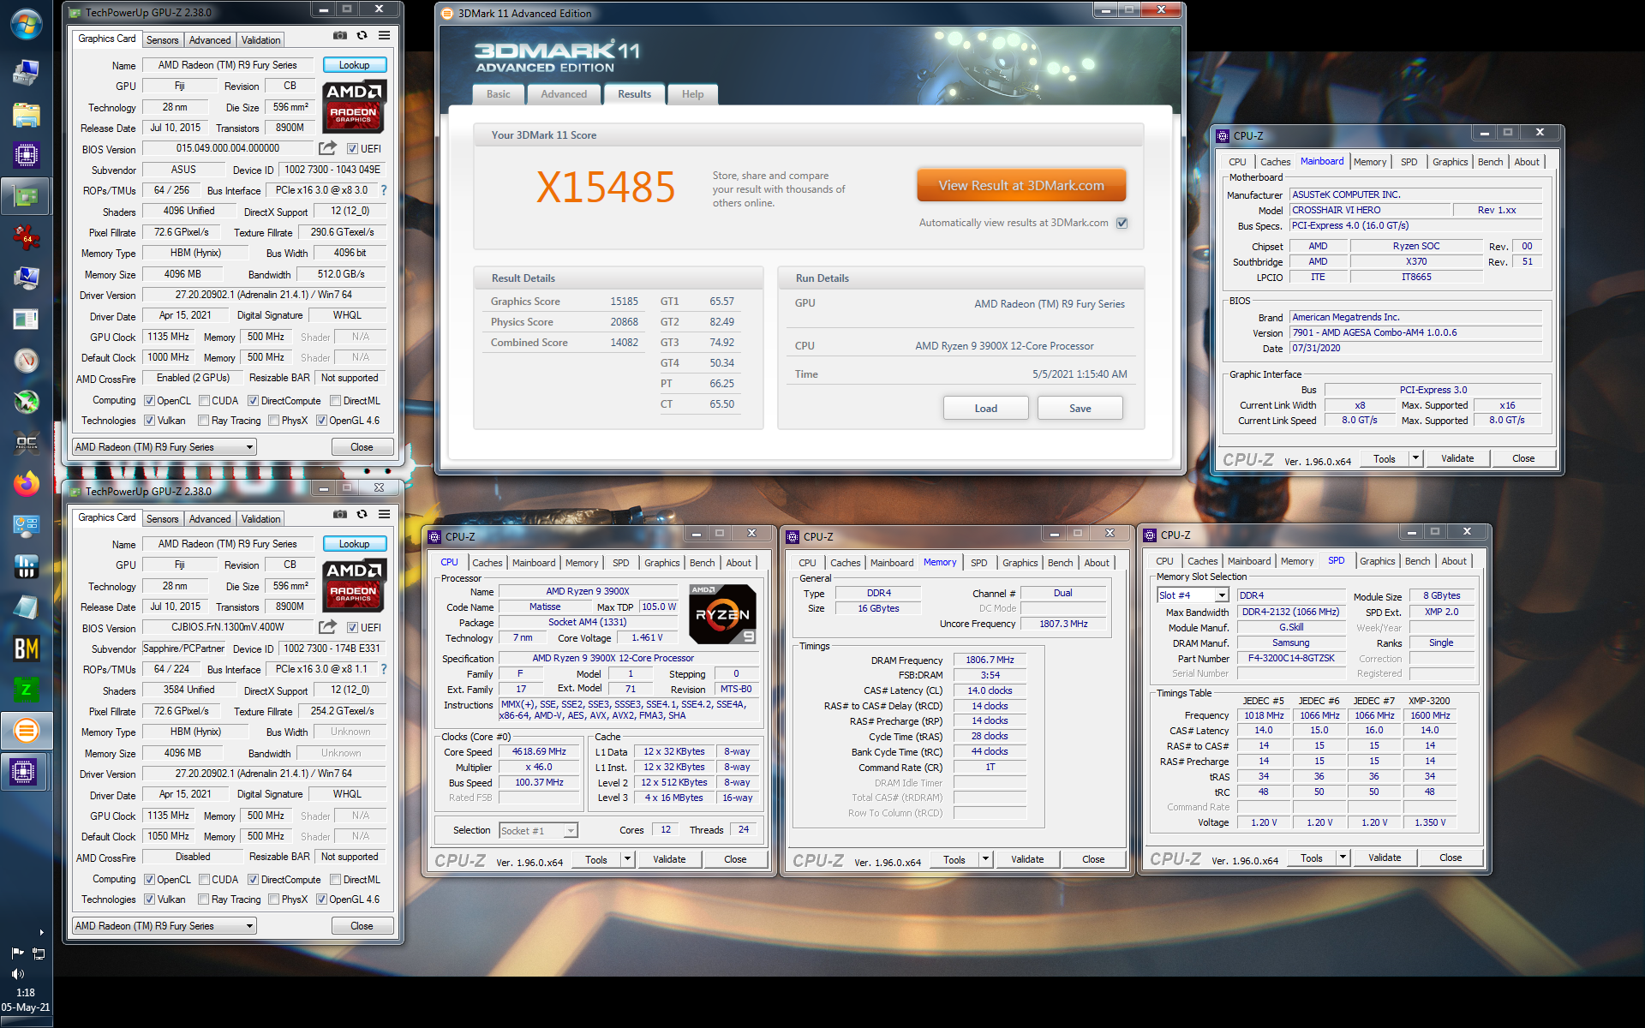The height and width of the screenshot is (1028, 1645).
Task: Click the orange 3DMark taskbar icon
Action: 26,731
